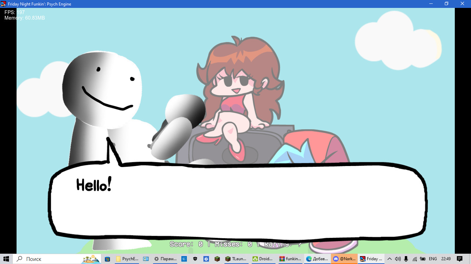Switch the ENG input language
The width and height of the screenshot is (471, 264).
click(x=433, y=259)
